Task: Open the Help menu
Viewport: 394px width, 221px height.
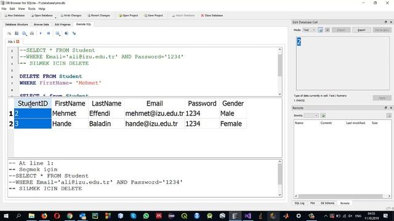Action: (42, 9)
